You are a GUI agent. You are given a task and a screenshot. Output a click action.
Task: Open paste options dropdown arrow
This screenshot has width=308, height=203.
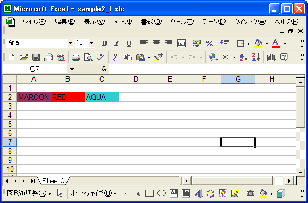[x=149, y=57]
